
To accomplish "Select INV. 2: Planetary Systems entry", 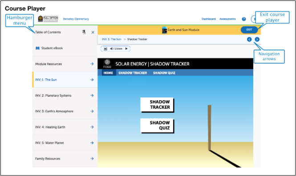I will tap(65, 95).
